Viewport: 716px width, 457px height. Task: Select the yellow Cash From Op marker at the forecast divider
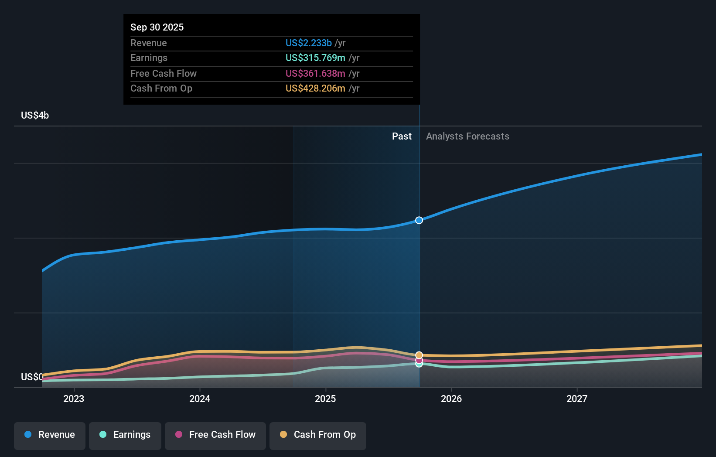click(419, 355)
